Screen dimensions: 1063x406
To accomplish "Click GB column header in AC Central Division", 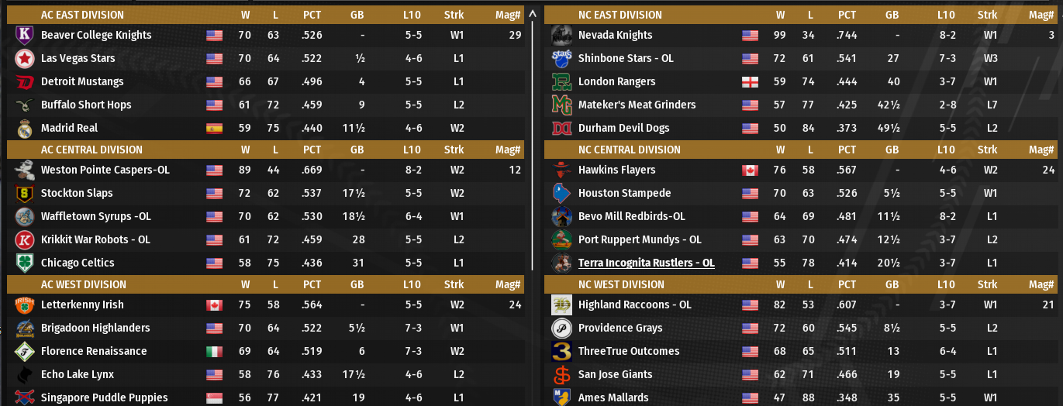I will click(357, 150).
